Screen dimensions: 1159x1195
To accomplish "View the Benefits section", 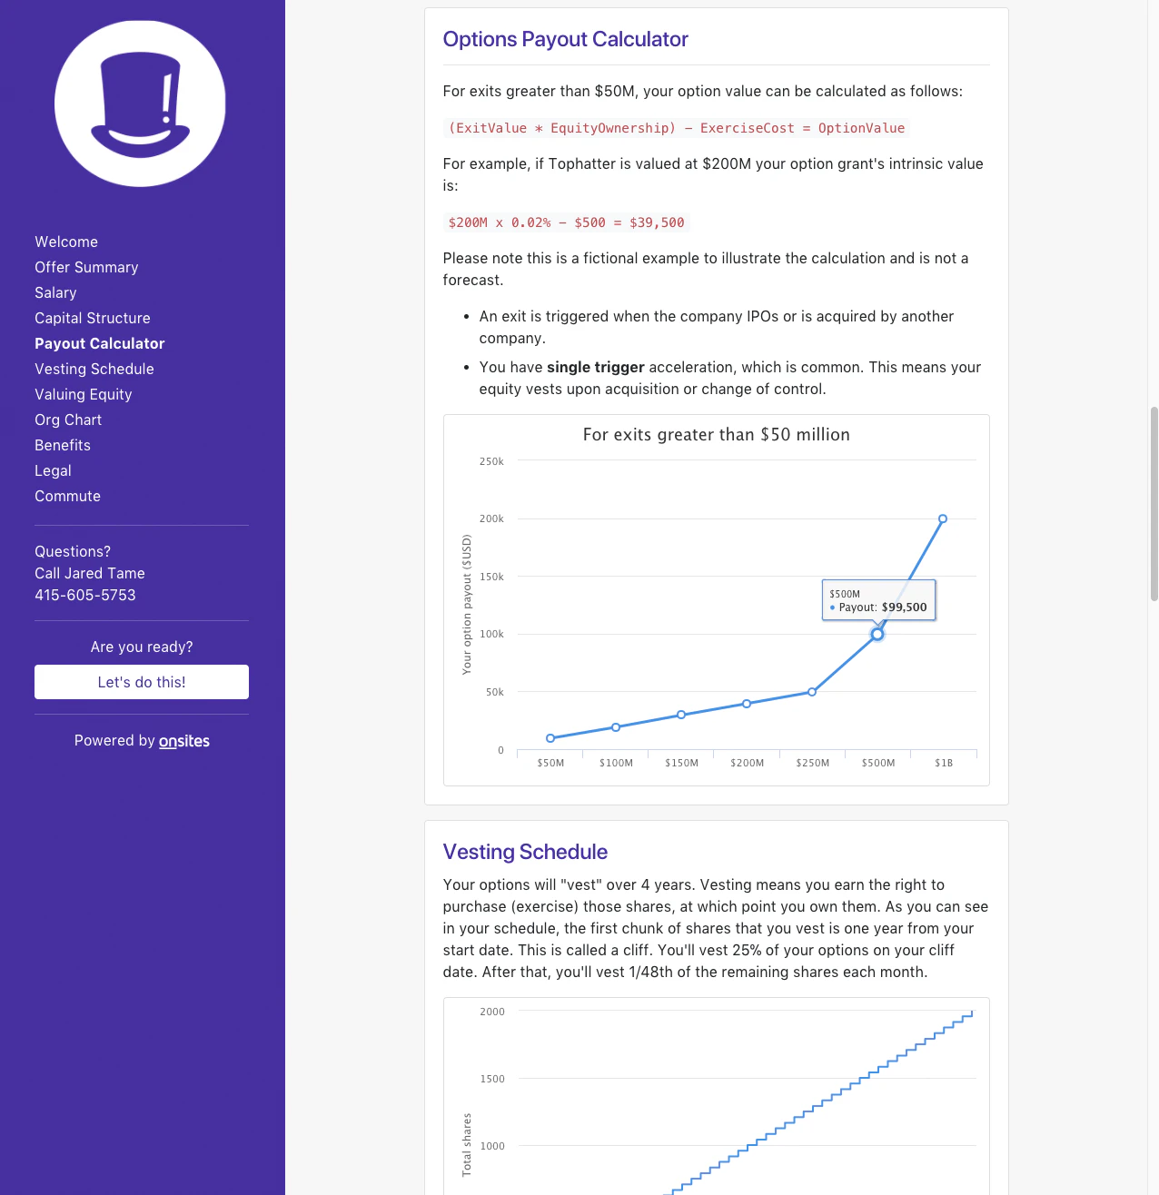I will (x=62, y=445).
